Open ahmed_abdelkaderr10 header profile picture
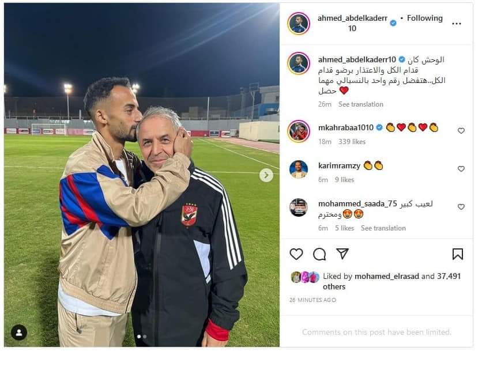 [x=299, y=24]
